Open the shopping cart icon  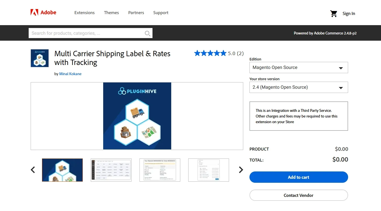(x=334, y=14)
